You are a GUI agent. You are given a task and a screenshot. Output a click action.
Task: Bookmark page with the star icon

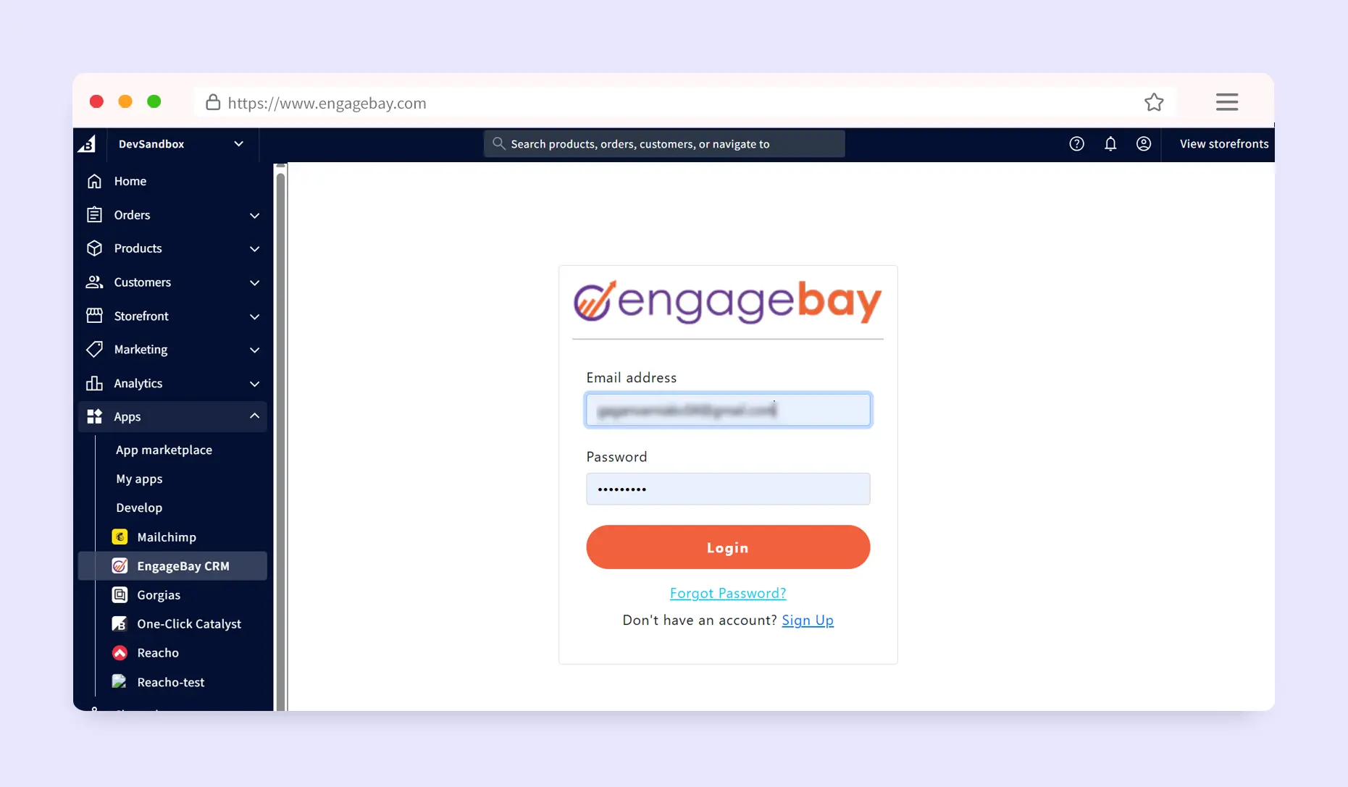tap(1154, 103)
